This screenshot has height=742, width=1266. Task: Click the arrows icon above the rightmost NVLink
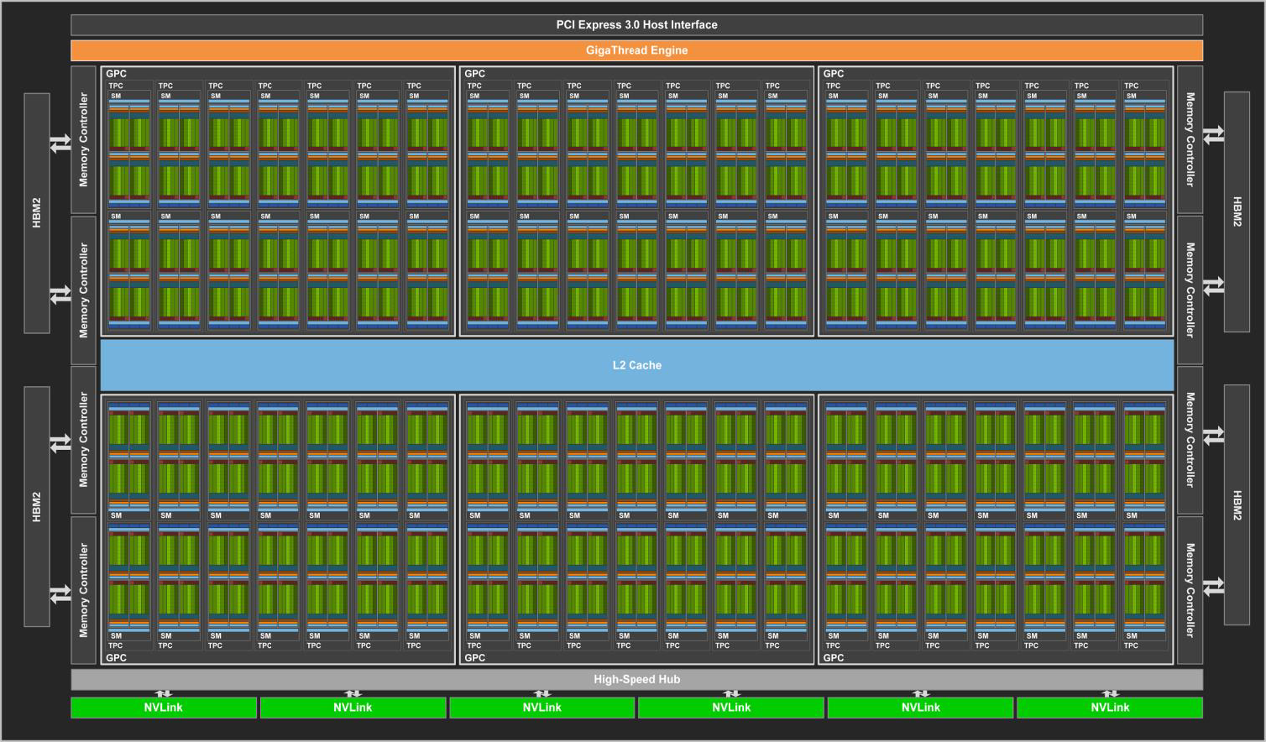(x=1110, y=693)
